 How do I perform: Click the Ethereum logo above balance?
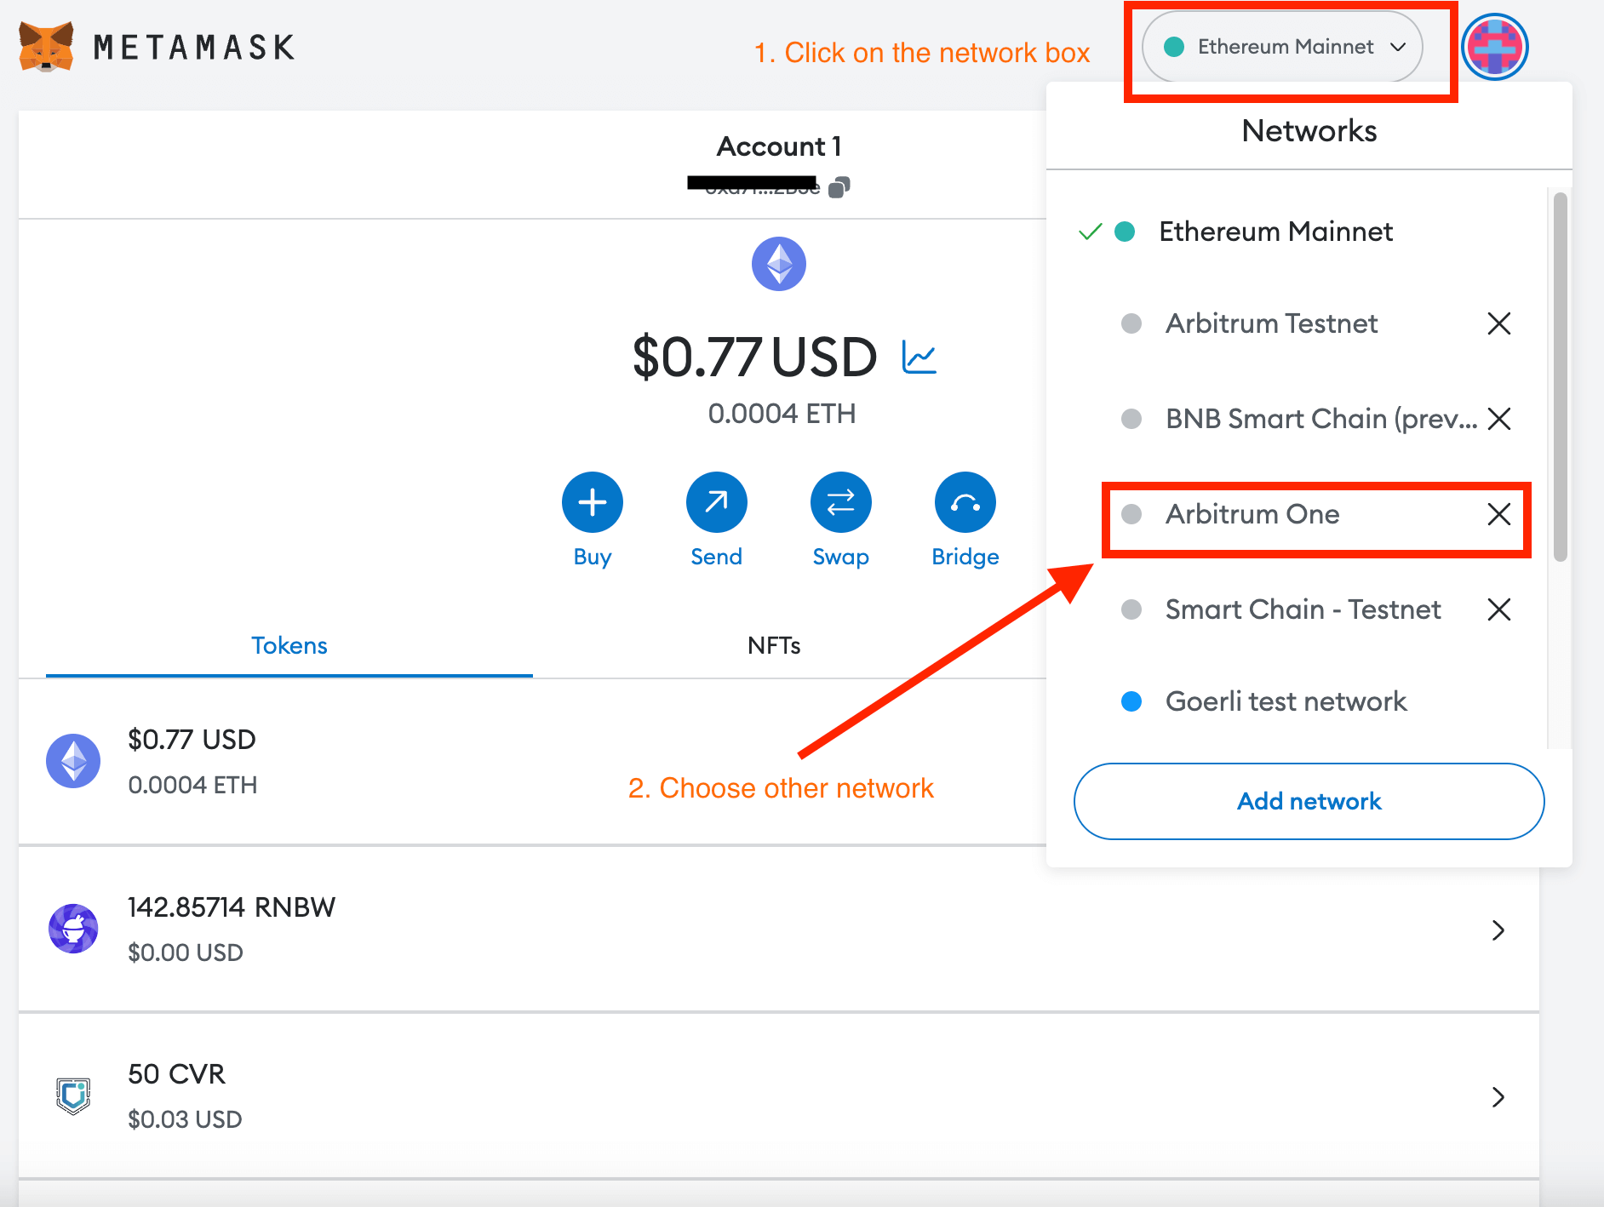click(779, 264)
